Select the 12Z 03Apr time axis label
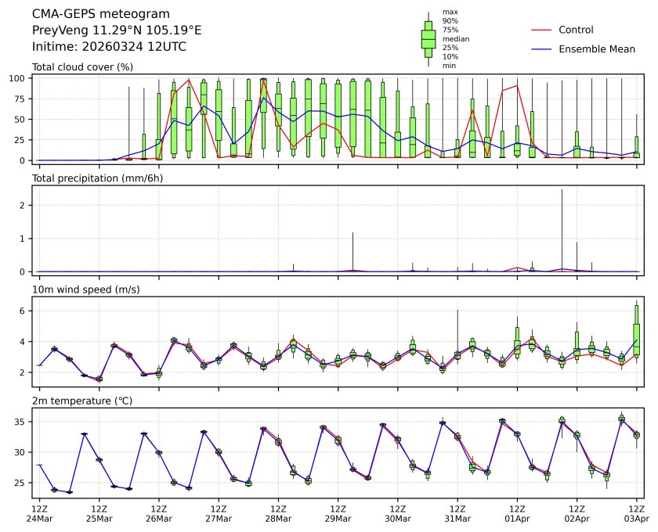 pos(636,512)
